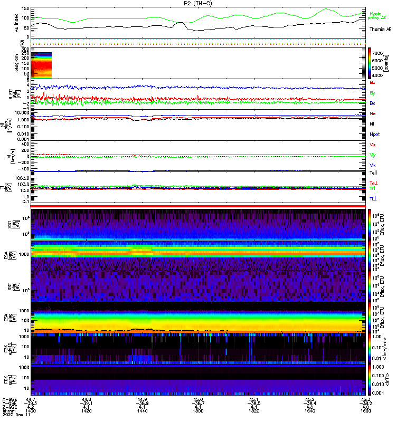Viewport: 396px width, 422px height.
Task: Pick the green By legend entry
Action: pos(373,93)
